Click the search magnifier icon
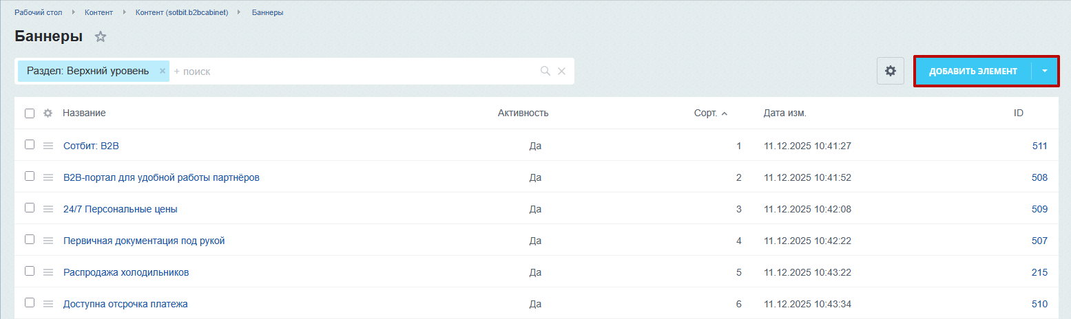The height and width of the screenshot is (319, 1071). 545,71
